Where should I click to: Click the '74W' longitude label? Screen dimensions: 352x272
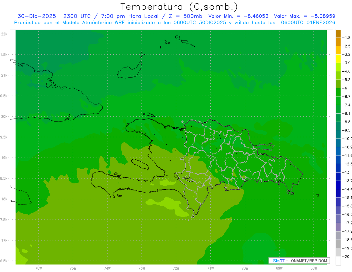pos(107,268)
